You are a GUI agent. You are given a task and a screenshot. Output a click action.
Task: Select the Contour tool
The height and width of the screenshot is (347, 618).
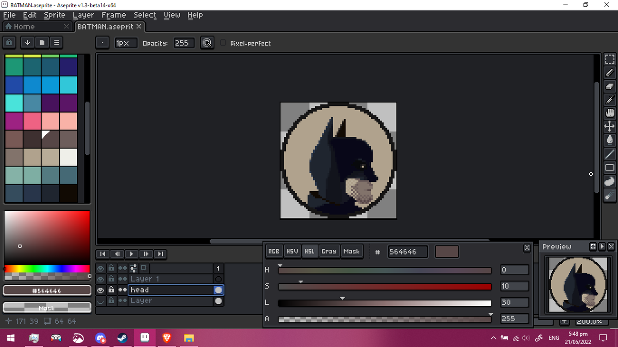(x=610, y=181)
